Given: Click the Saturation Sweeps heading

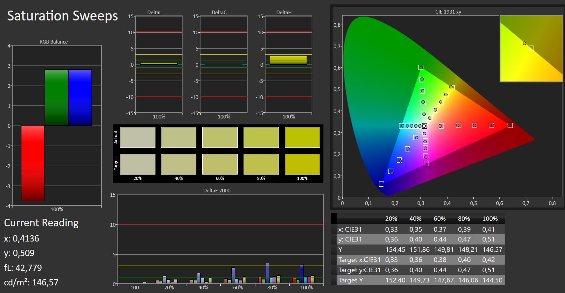Looking at the screenshot, I should 62,16.
